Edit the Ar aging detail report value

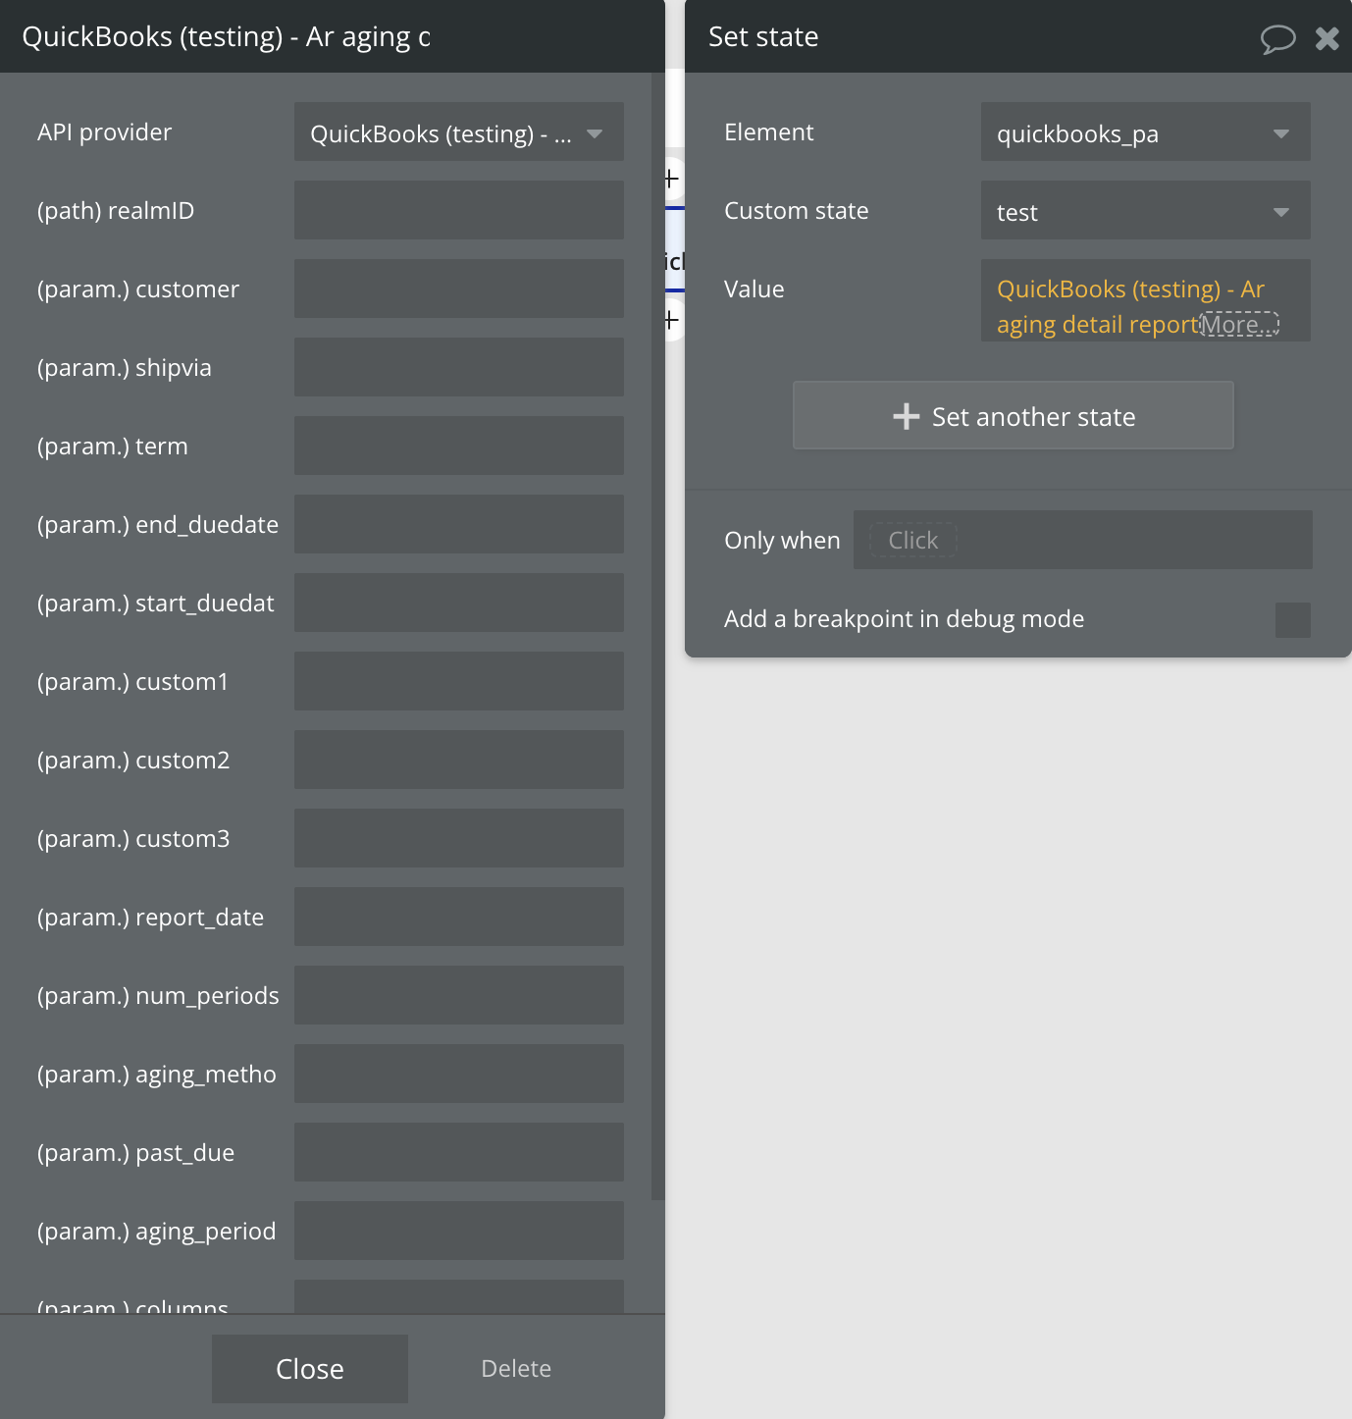click(1130, 306)
